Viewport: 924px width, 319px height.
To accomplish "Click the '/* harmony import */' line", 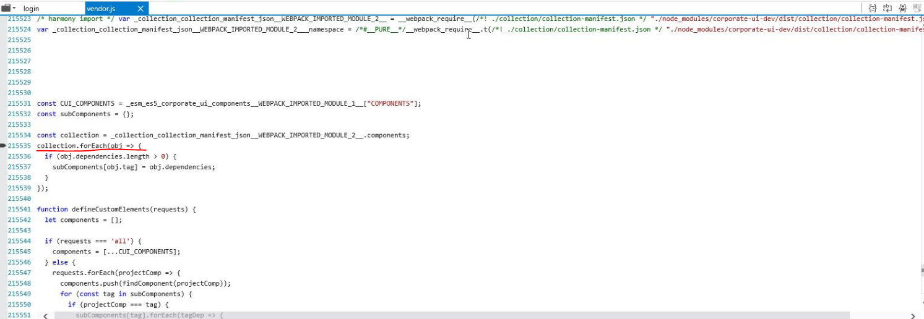I will [480, 19].
